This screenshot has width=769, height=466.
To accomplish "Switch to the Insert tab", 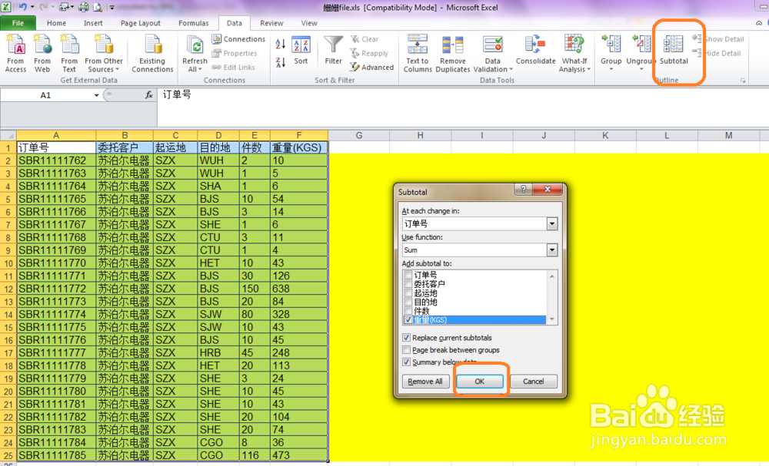I will coord(93,23).
